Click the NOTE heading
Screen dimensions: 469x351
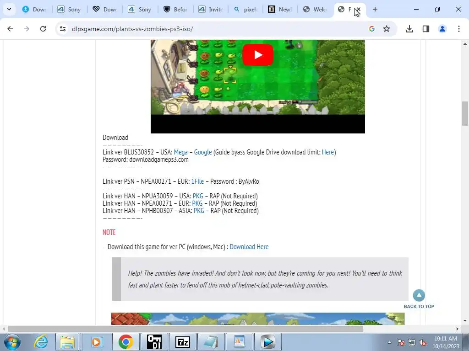coord(109,232)
